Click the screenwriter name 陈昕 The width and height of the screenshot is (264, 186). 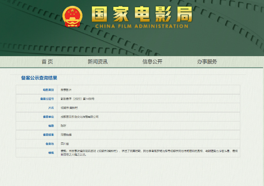(x=64, y=126)
